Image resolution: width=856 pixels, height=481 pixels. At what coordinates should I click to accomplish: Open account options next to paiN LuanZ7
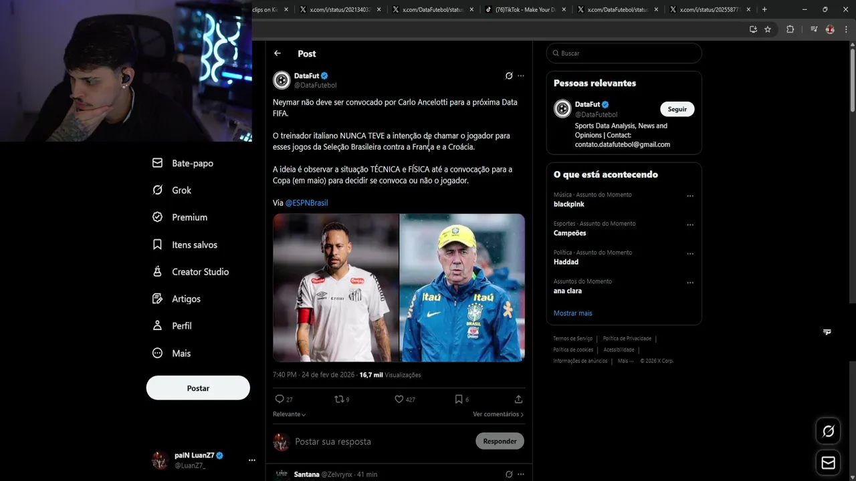(252, 460)
